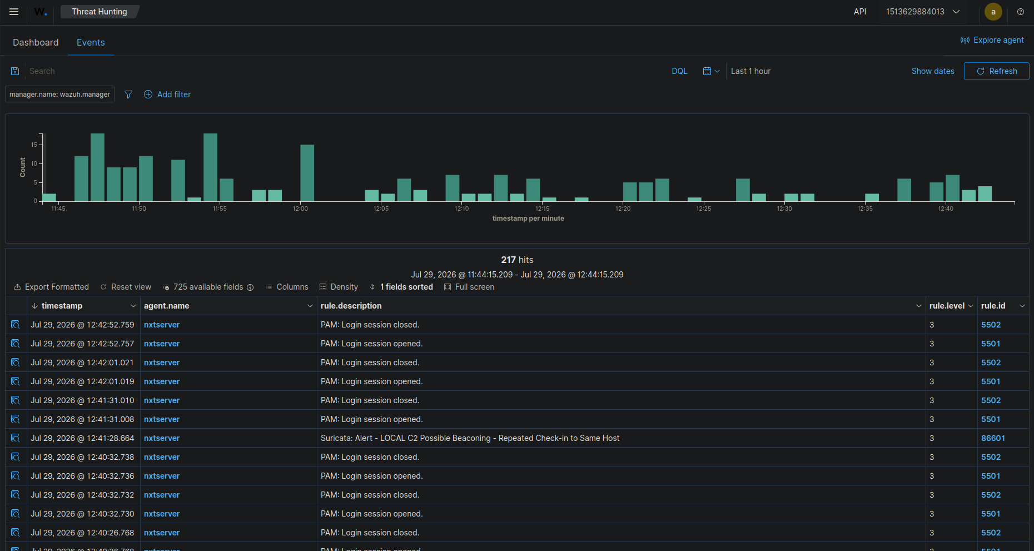
Task: Inspect document at 12:41:31.010
Action: point(16,400)
